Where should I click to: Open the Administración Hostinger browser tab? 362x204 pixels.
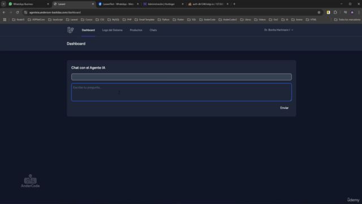(163, 4)
